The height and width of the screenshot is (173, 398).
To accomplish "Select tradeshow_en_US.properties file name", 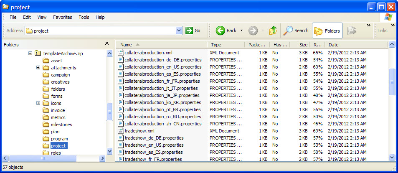I will pos(154,145).
